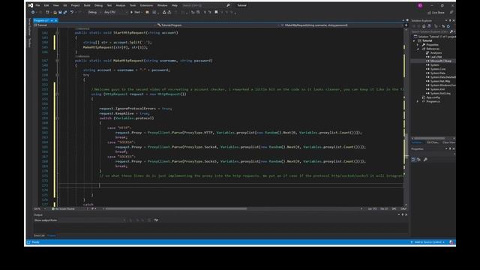Screen dimensions: 480x270
Task: Open the Any CPU platform dropdown
Action: coord(115,12)
